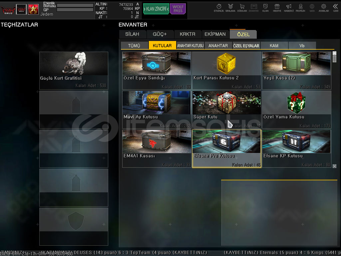Select the Özel Yama Kutusu item
The image size is (341, 256).
pos(297,109)
